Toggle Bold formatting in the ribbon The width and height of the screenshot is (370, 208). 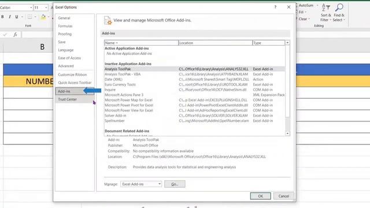(x=2, y=17)
